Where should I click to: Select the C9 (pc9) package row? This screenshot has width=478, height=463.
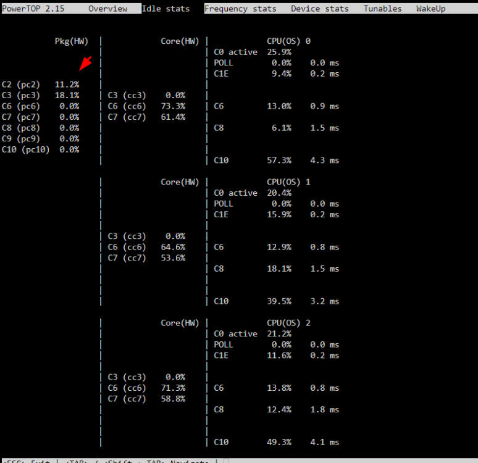pos(41,139)
